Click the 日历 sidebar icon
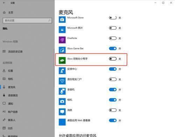This screenshot has width=175, height=137. coord(4,128)
